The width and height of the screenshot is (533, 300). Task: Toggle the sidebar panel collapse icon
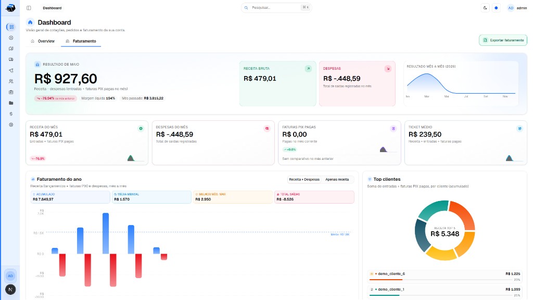click(29, 8)
